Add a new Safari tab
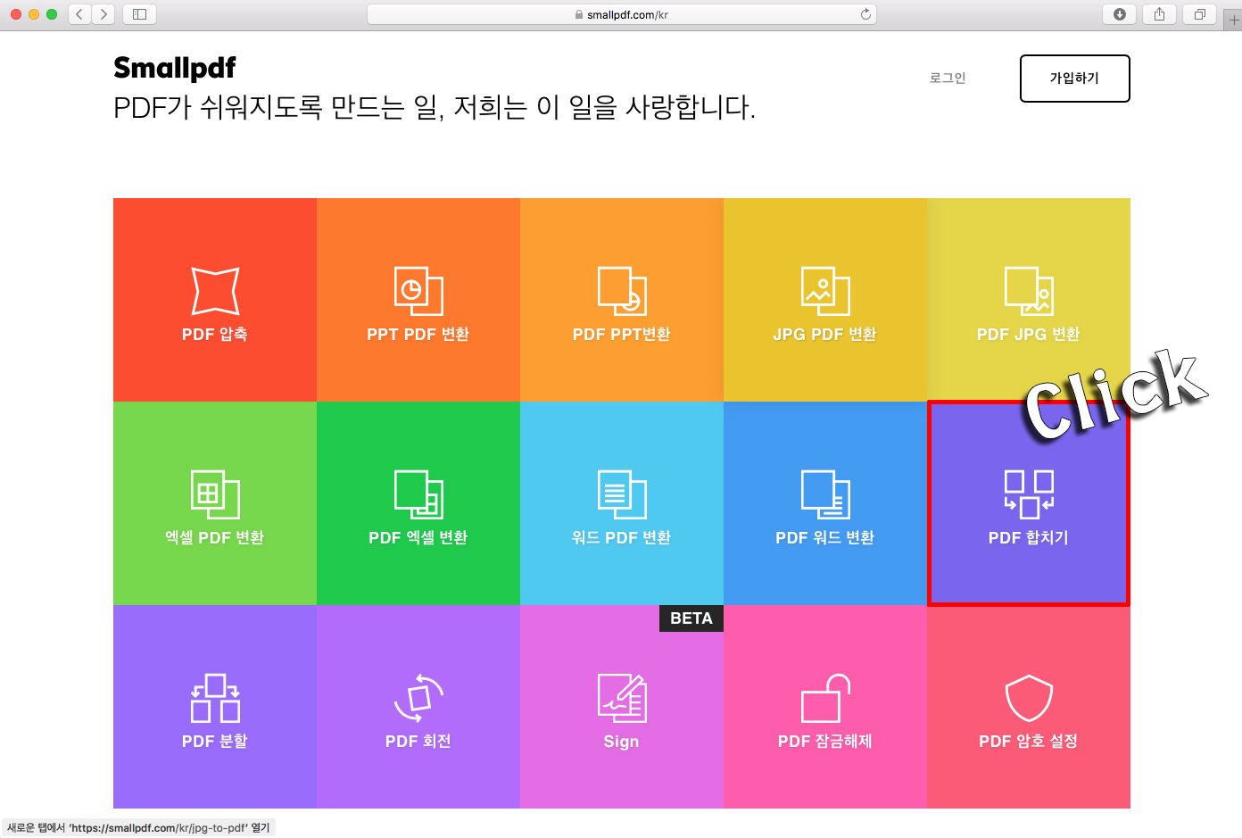Viewport: 1242px width, 838px height. point(1234,21)
